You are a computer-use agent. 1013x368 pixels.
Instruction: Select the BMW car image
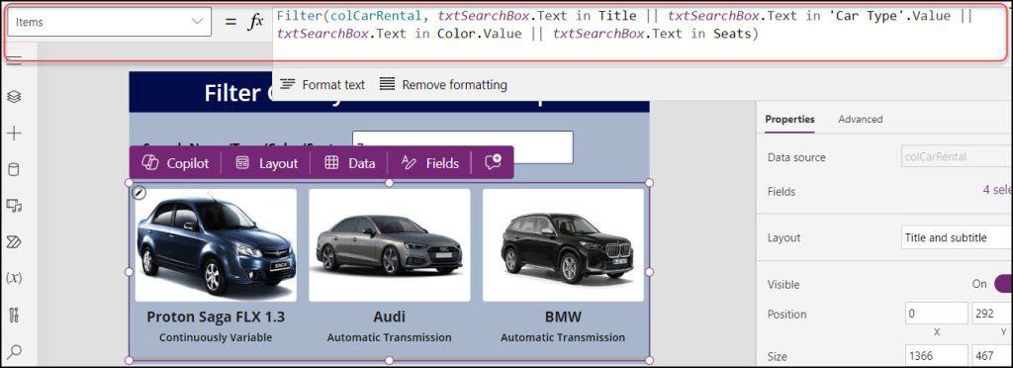563,245
